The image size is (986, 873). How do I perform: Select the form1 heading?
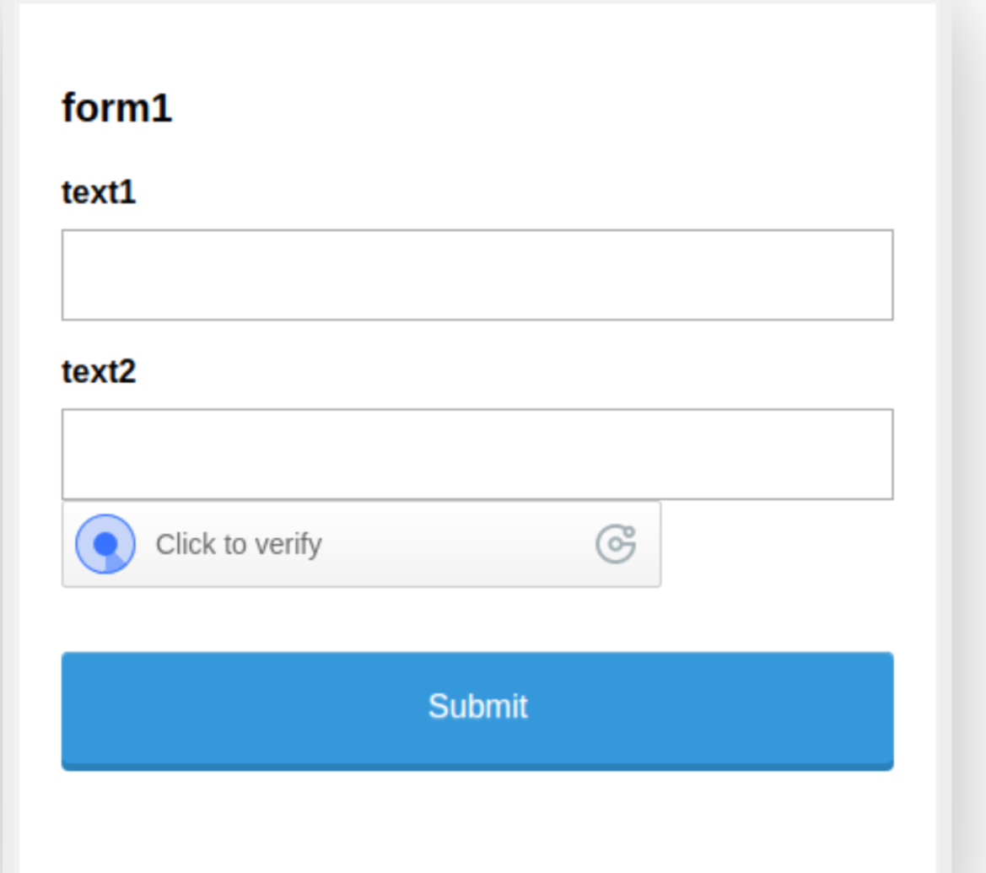coord(117,109)
